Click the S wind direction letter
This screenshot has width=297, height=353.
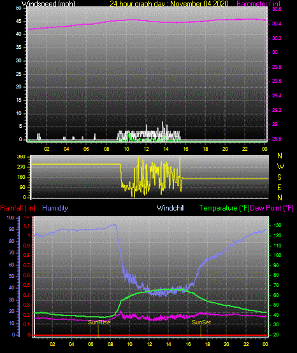point(279,177)
